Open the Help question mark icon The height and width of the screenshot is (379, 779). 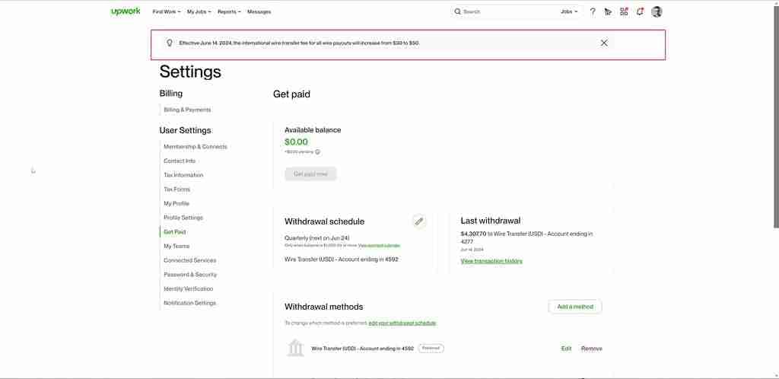pyautogui.click(x=593, y=11)
